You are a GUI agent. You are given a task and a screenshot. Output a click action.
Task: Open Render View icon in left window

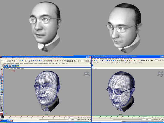(x=68, y=61)
